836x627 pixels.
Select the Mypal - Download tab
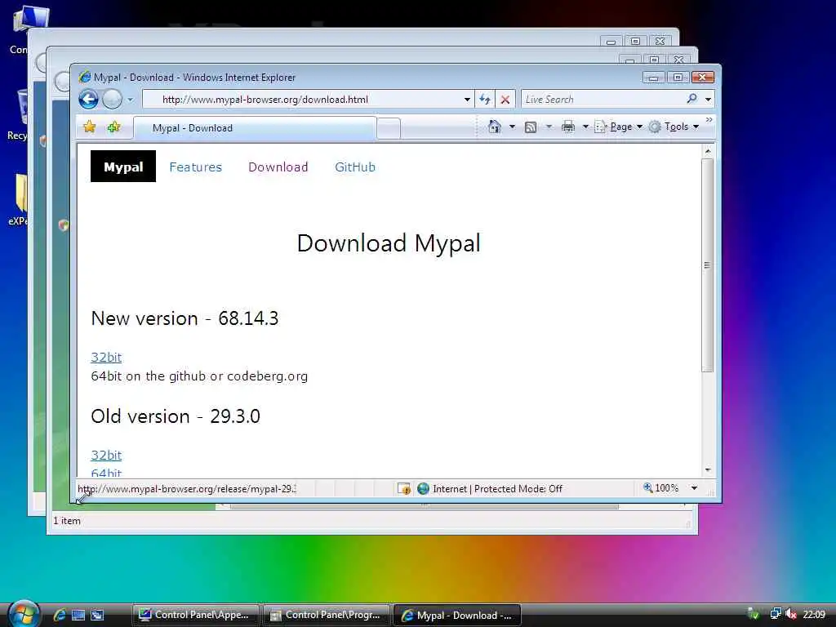pyautogui.click(x=255, y=128)
